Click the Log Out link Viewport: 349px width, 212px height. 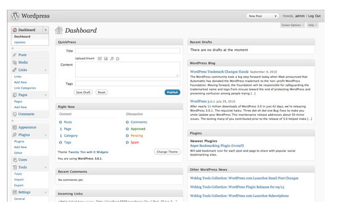tap(314, 16)
